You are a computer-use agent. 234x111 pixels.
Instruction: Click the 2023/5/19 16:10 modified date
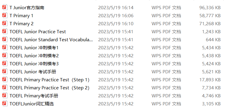(116, 24)
